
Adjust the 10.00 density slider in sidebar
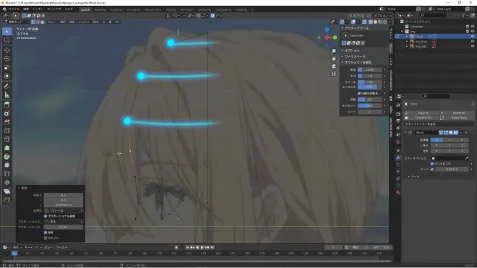tap(369, 69)
